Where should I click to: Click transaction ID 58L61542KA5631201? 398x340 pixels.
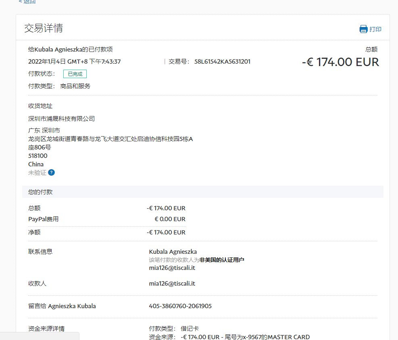(x=222, y=62)
